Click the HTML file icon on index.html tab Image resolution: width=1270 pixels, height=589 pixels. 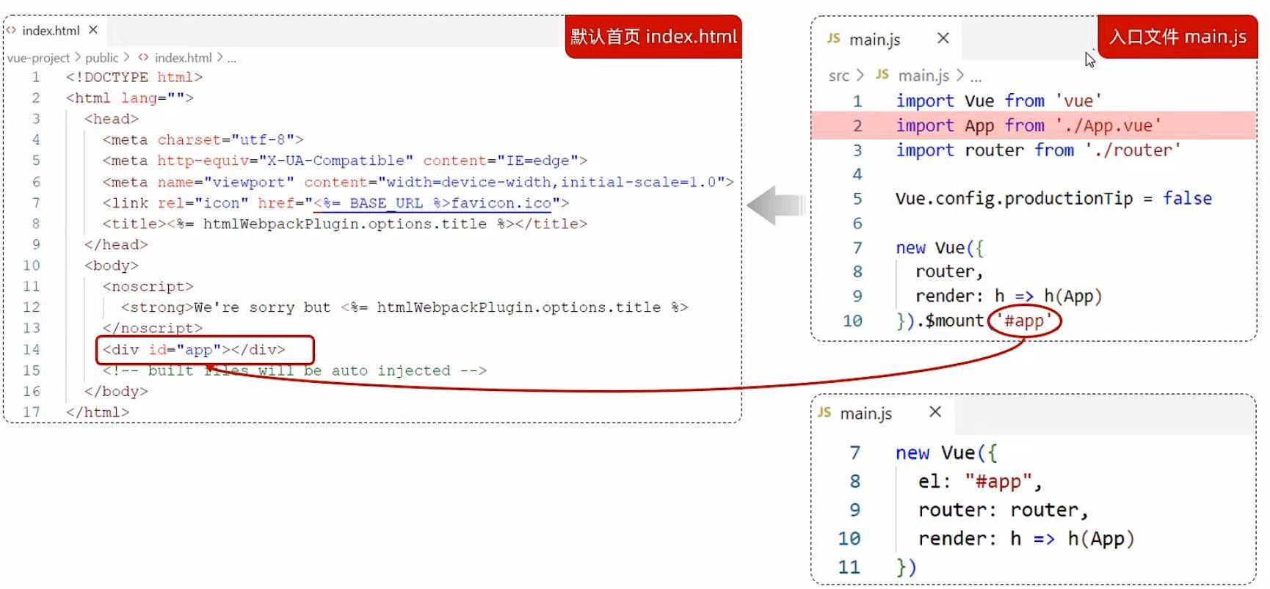point(11,30)
